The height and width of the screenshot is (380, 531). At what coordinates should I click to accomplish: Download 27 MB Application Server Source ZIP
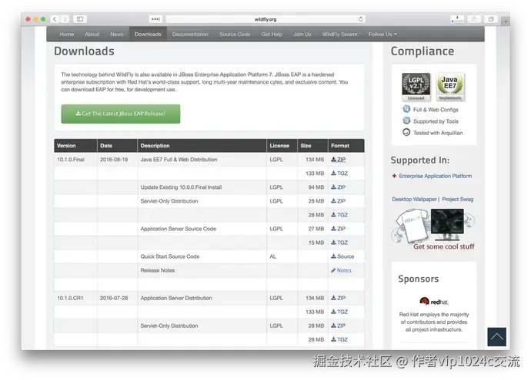coord(339,229)
